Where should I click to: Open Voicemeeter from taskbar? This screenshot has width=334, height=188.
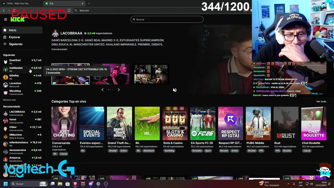[x=83, y=184]
